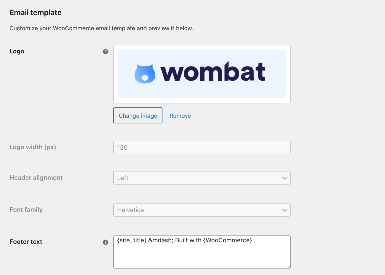
Task: Click the question mark beside Footer text
Action: [x=105, y=242]
